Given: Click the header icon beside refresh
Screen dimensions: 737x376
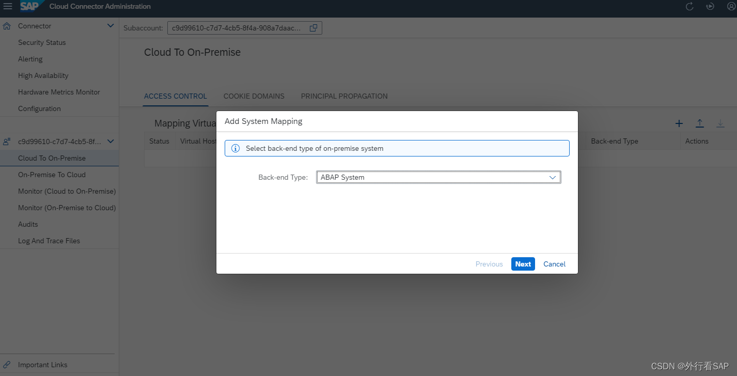Looking at the screenshot, I should tap(710, 6).
